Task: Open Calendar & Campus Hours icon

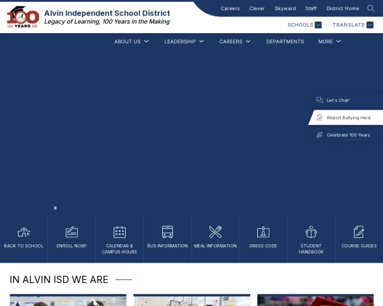Action: pos(119,232)
